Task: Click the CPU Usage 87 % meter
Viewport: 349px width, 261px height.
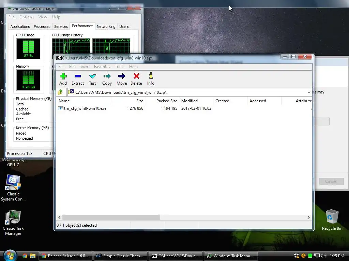Action: [x=28, y=49]
